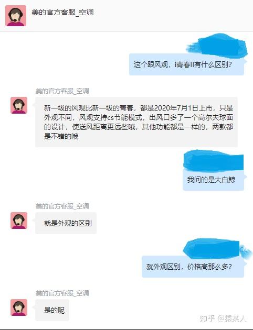
Task: Select the message bubble 我问的是大白鲸
Action: [213, 180]
